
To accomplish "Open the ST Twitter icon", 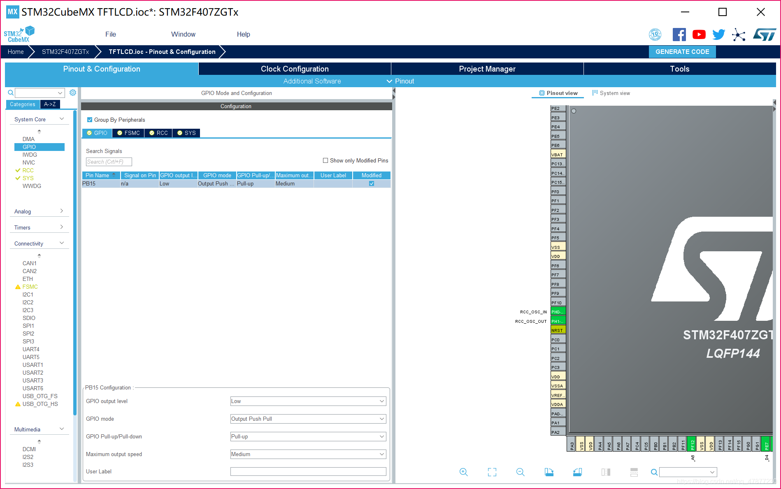I will tap(719, 35).
